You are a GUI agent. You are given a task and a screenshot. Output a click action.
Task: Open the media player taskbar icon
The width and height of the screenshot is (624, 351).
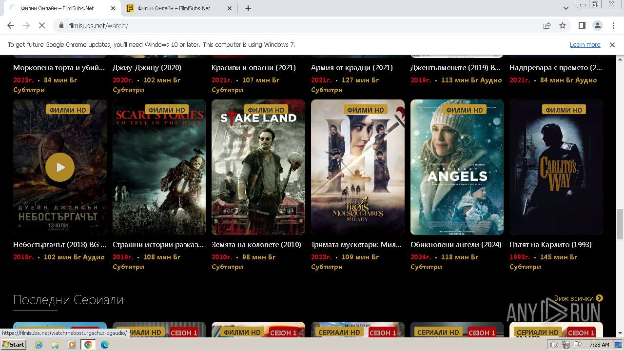pos(72,345)
